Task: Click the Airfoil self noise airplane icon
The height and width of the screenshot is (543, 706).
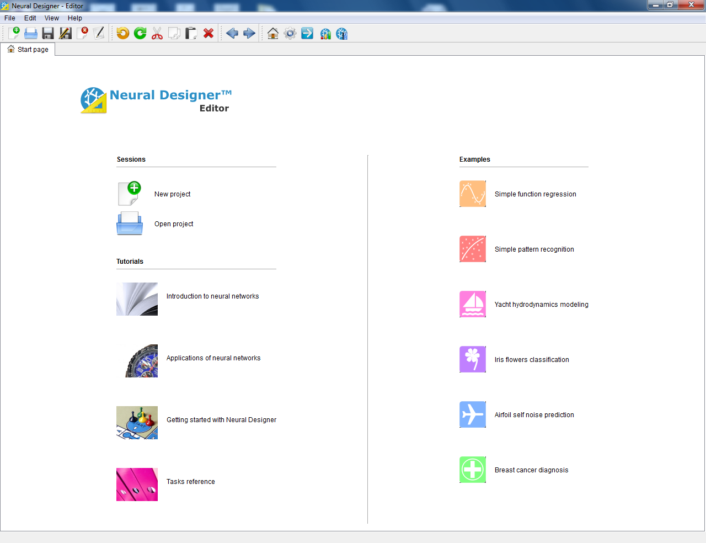Action: [473, 414]
